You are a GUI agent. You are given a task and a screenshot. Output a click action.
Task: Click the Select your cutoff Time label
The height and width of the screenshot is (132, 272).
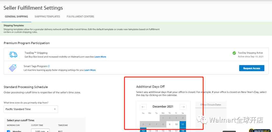pyautogui.click(x=21, y=120)
